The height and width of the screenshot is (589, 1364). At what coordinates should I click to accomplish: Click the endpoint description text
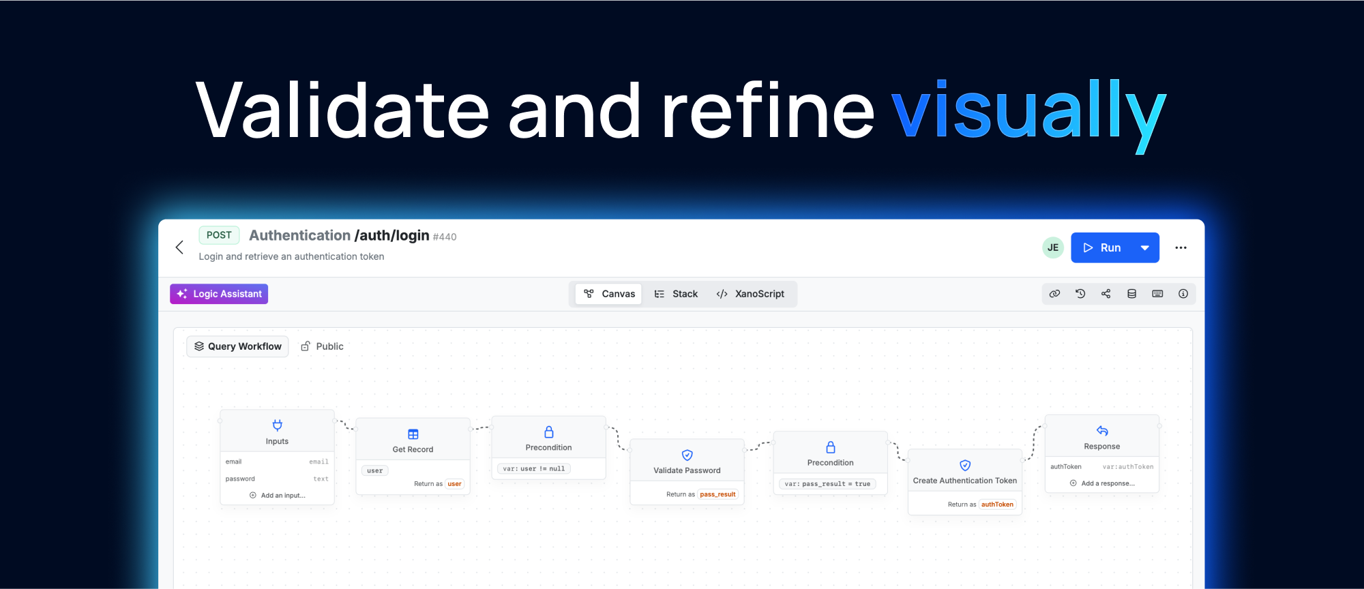point(291,256)
